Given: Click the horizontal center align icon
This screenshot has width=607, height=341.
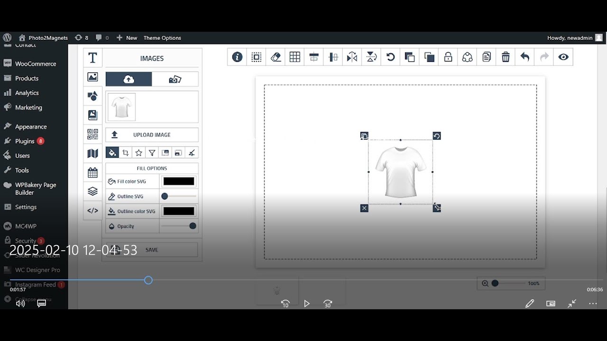Looking at the screenshot, I should (x=314, y=57).
